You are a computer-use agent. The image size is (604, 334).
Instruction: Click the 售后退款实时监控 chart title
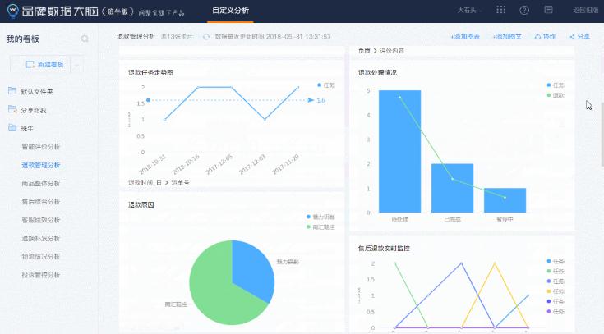[384, 248]
